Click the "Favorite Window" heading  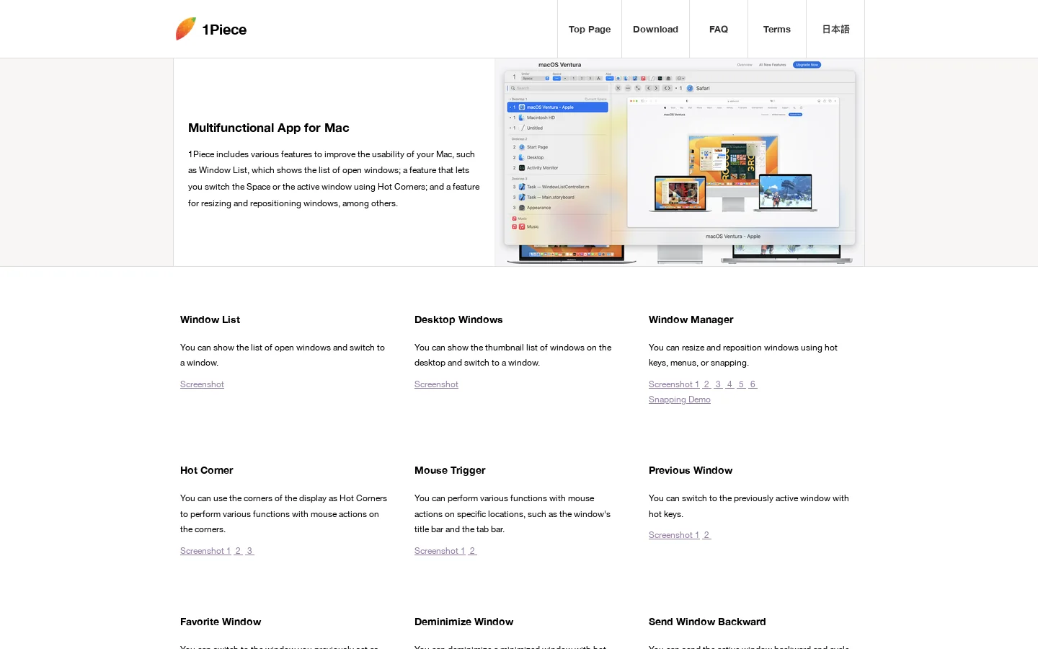coord(221,622)
